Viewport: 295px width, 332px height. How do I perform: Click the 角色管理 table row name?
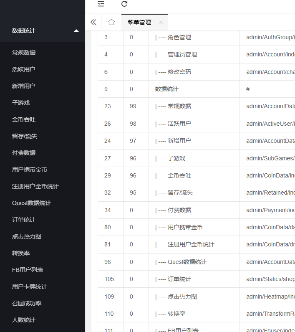[x=179, y=37]
